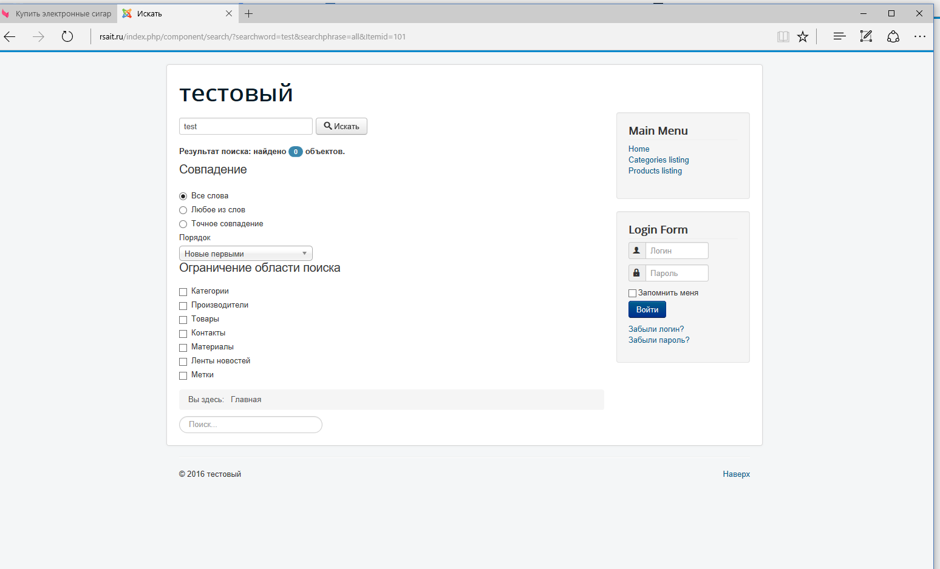Image resolution: width=940 pixels, height=569 pixels.
Task: Open the share icon in toolbar
Action: coord(893,37)
